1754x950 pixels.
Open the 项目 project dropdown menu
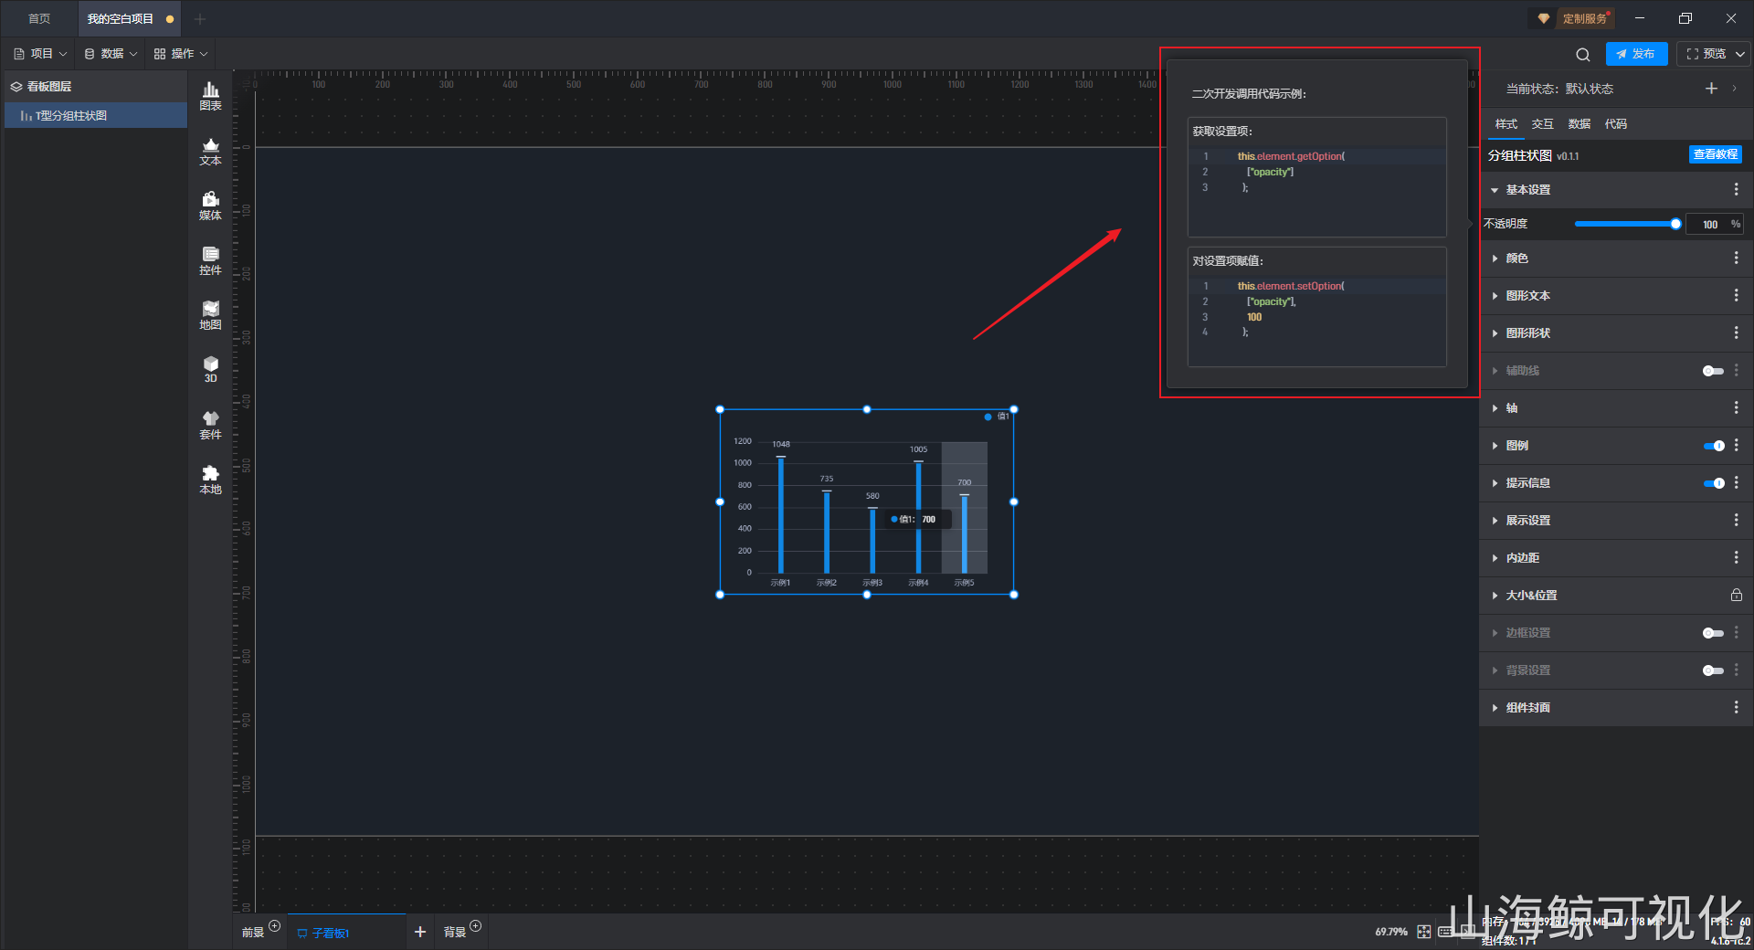[41, 54]
